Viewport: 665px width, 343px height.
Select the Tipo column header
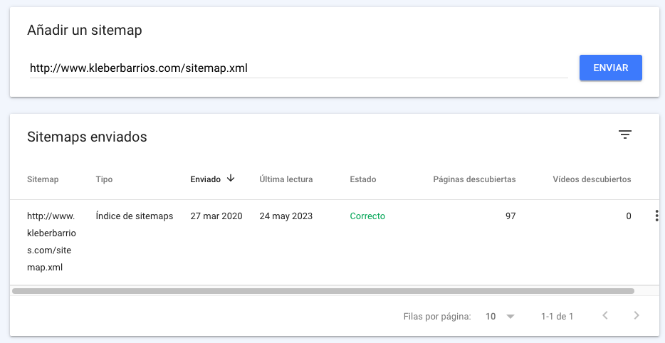pyautogui.click(x=104, y=179)
